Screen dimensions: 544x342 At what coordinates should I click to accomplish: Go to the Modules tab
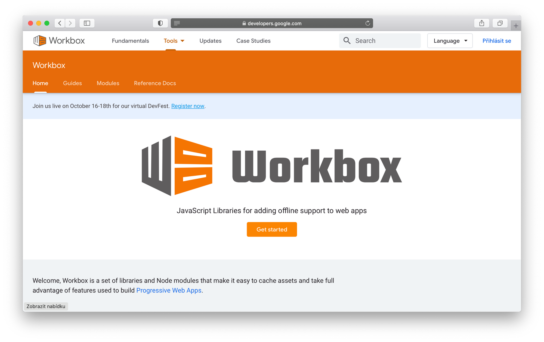coord(108,83)
